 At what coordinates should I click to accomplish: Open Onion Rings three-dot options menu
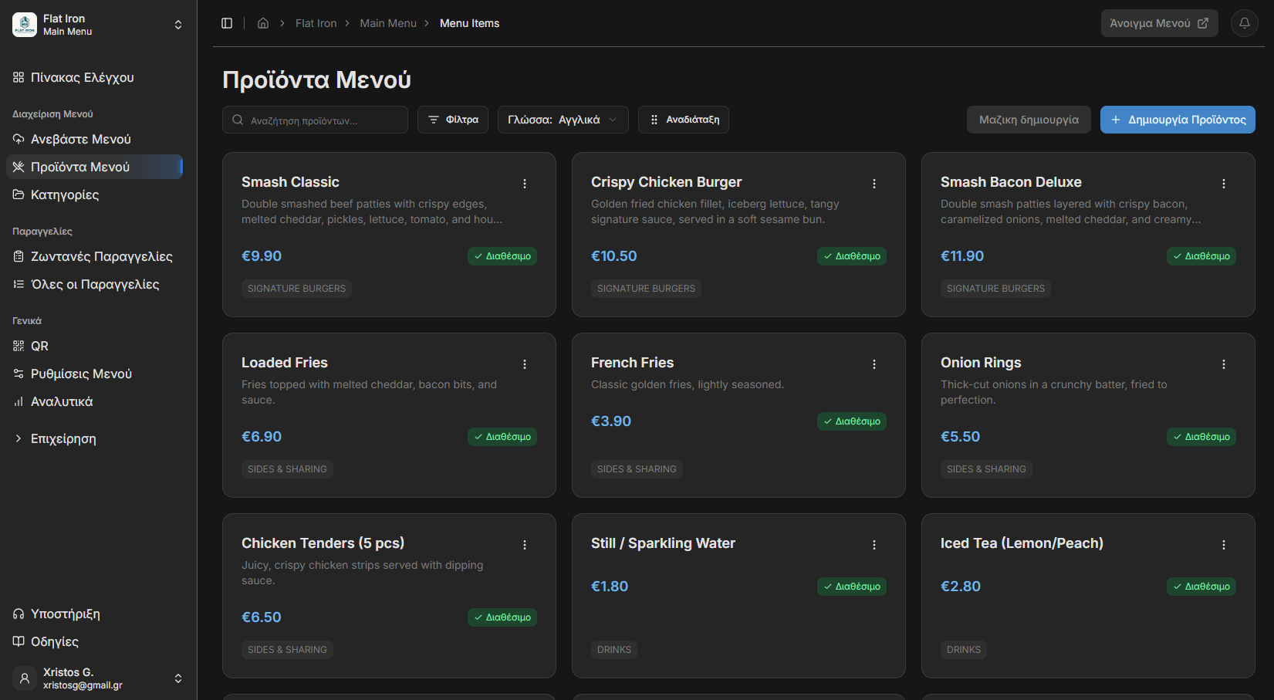1224,364
